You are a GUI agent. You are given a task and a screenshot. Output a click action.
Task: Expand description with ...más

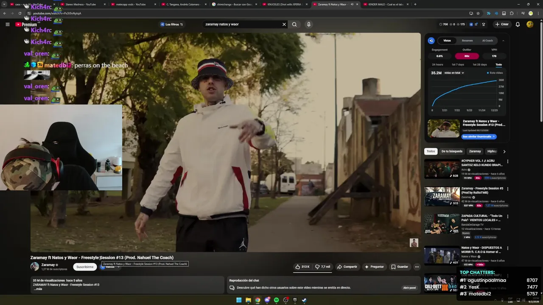click(38, 289)
